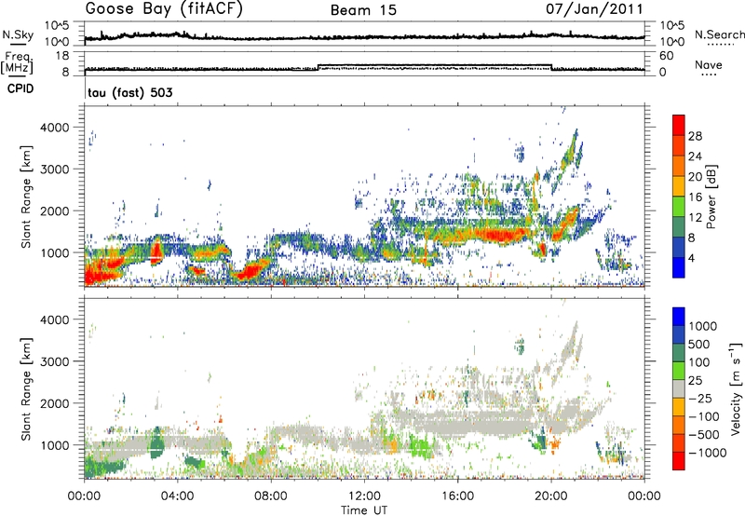Click the '-100' Velocity colorbar label
Screen dimensions: 745x516
(703, 416)
